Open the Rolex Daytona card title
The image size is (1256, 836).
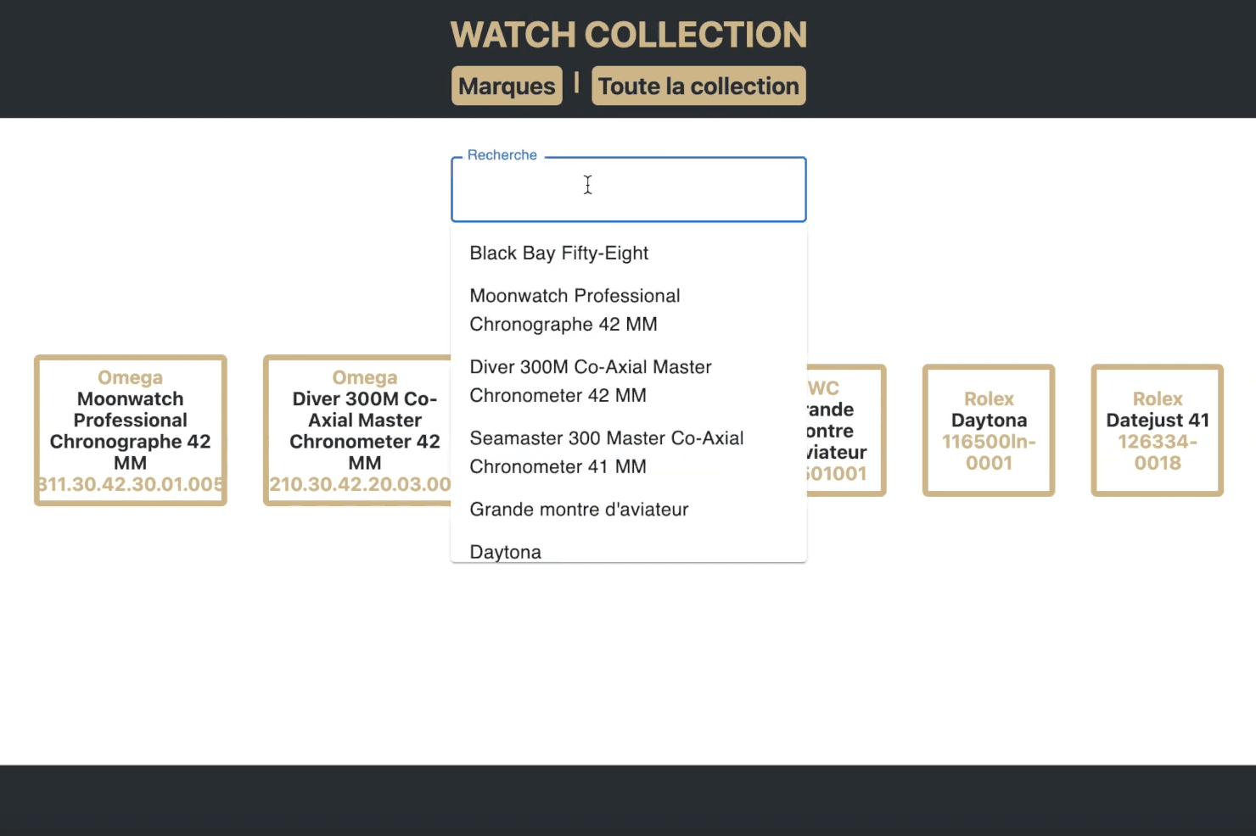989,421
